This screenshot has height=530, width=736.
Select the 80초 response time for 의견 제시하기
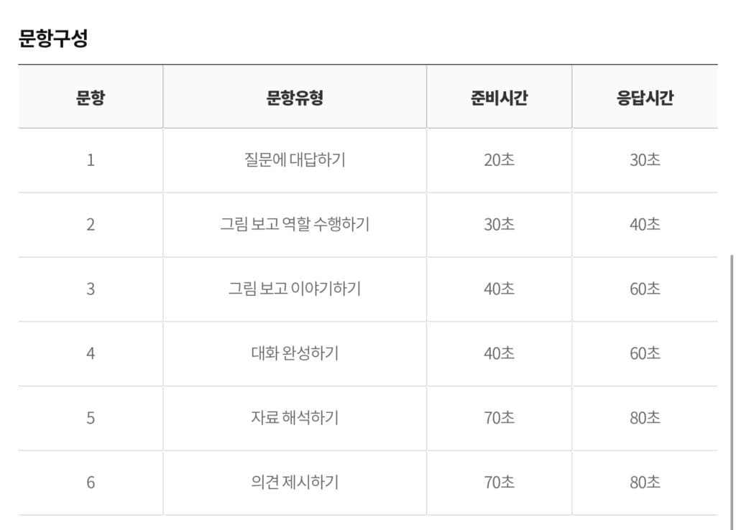[x=645, y=483]
